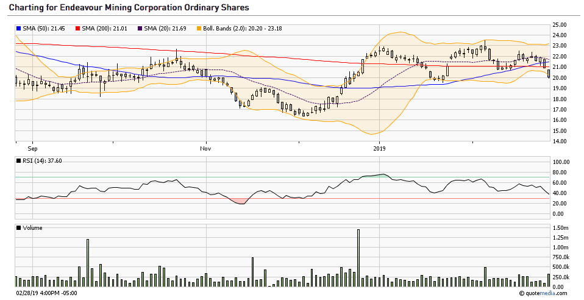Viewport: 584px width, 300px height.
Task: Click the 'Sep' x-axis label
Action: (x=32, y=149)
